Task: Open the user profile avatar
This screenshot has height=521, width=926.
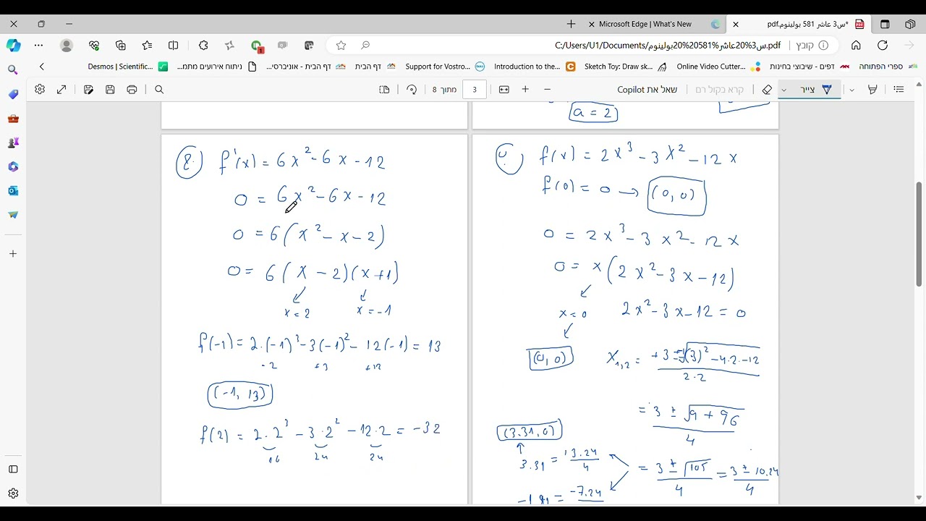Action: (67, 46)
